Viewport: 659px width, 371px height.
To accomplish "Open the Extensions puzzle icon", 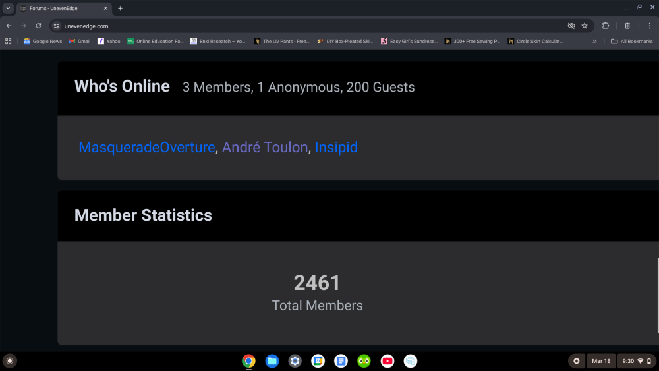I will (606, 26).
